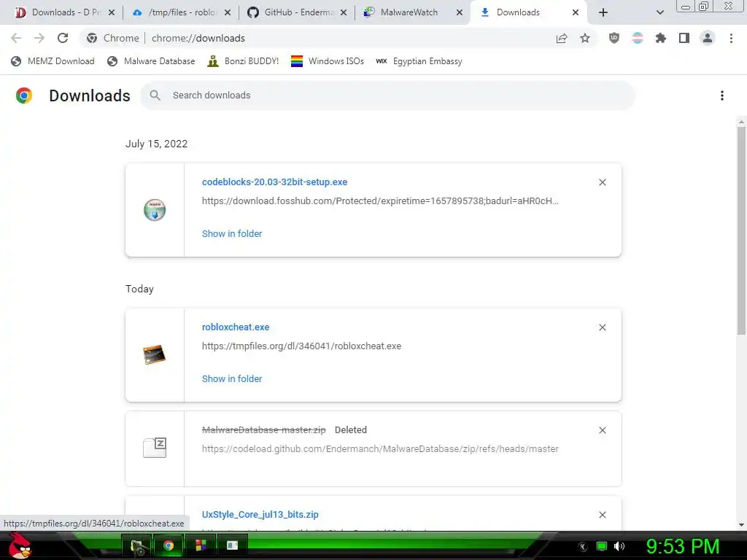Open the Chrome taskbar icon
Screen dimensions: 747x560
169,545
